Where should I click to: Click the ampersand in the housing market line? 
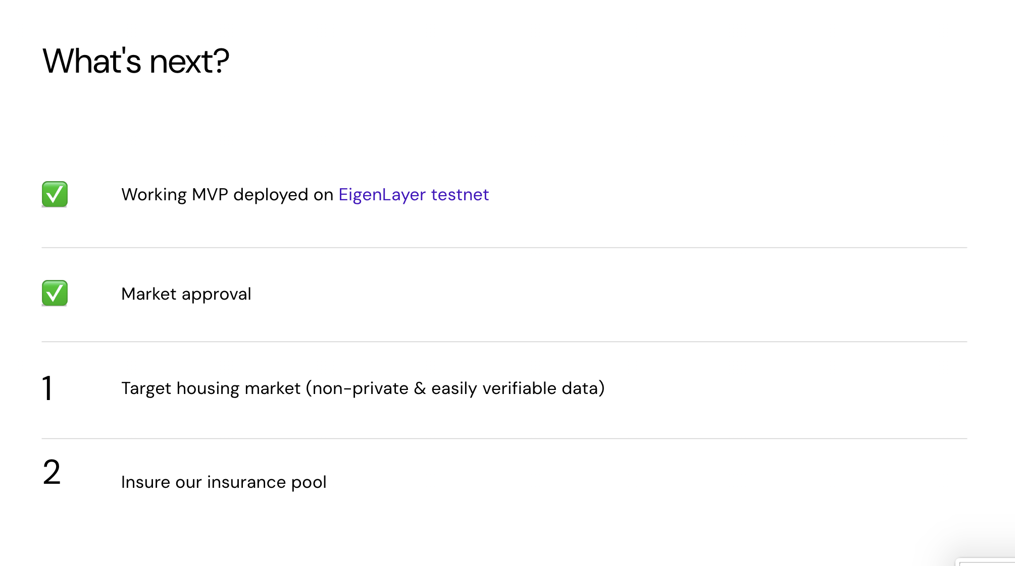420,388
